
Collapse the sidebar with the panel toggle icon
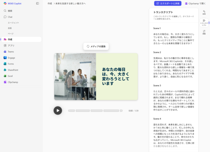tap(37, 3)
